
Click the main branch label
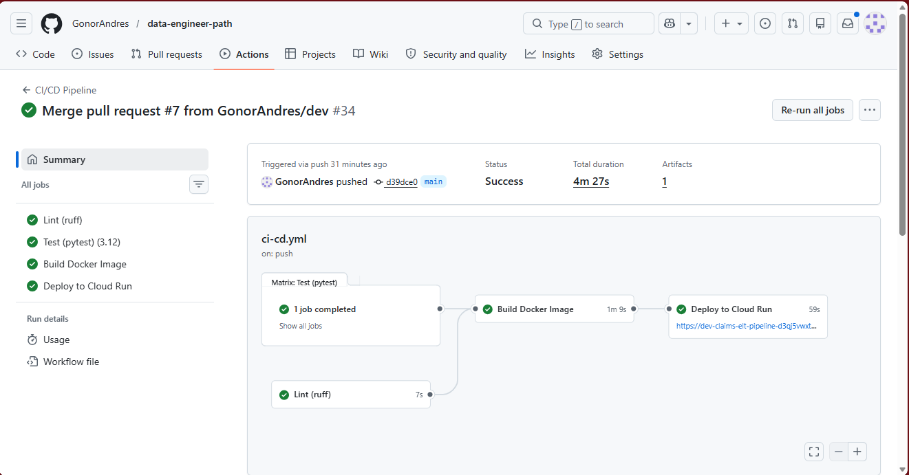434,181
